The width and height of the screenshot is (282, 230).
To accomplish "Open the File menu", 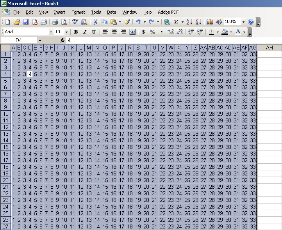I will [16, 12].
